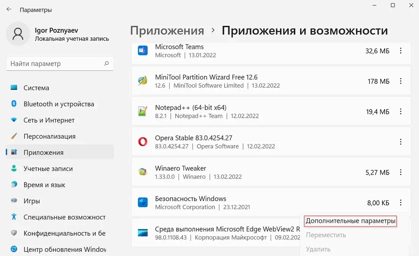Open three-dot menu for Opera Stable
The height and width of the screenshot is (256, 419).
point(401,142)
